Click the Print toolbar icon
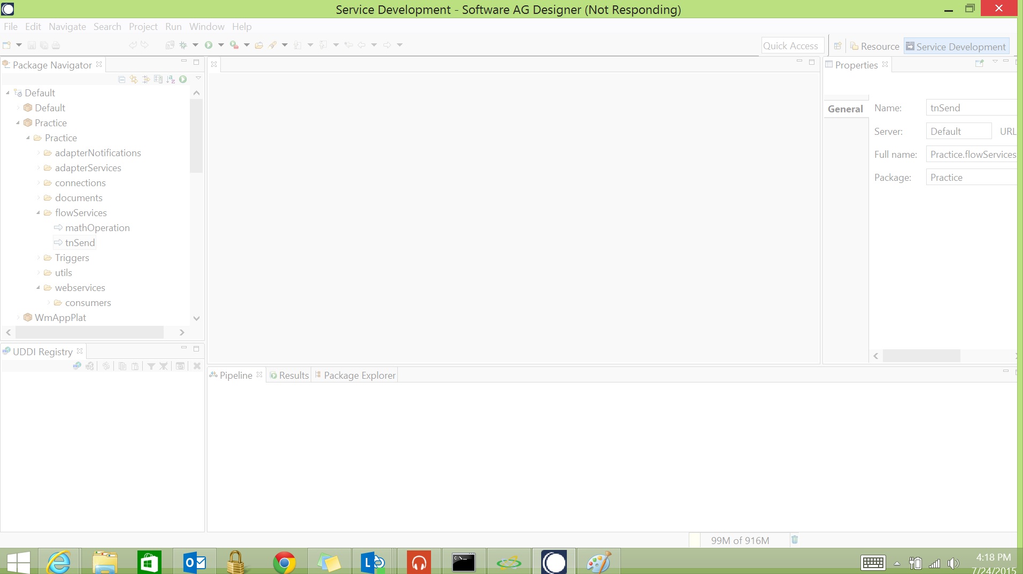This screenshot has width=1023, height=574. (56, 45)
